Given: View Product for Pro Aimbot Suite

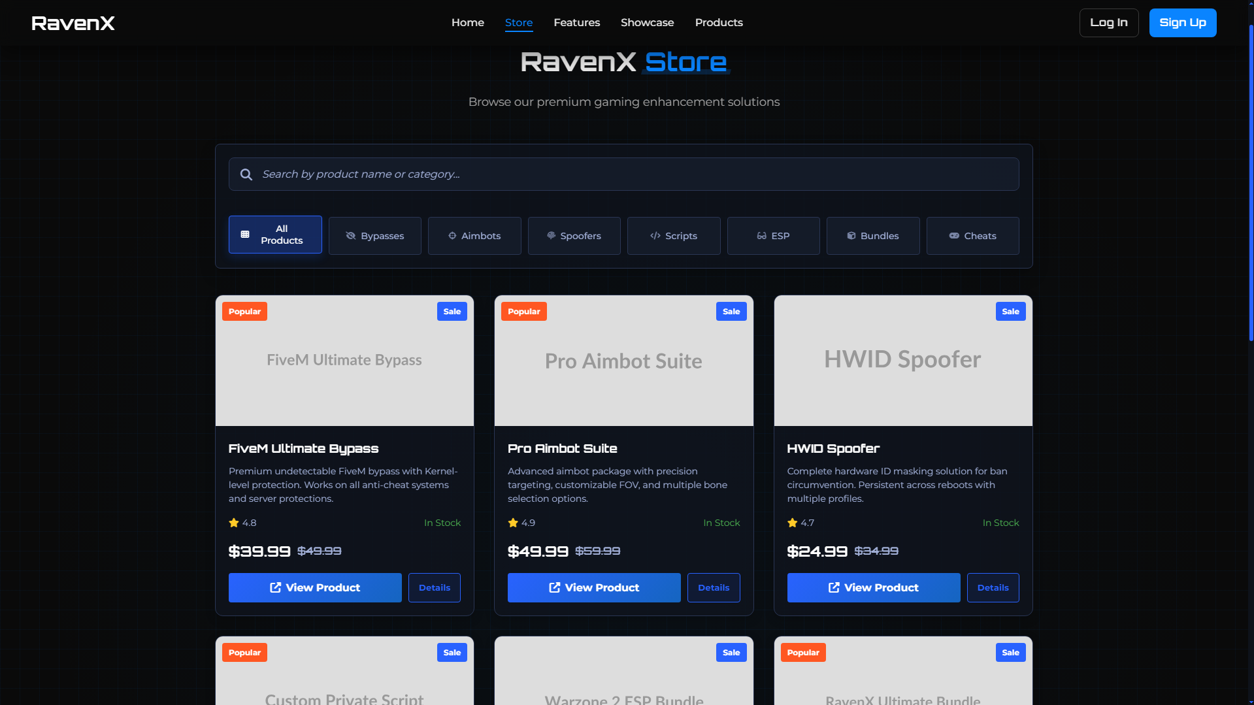Looking at the screenshot, I should [x=594, y=587].
